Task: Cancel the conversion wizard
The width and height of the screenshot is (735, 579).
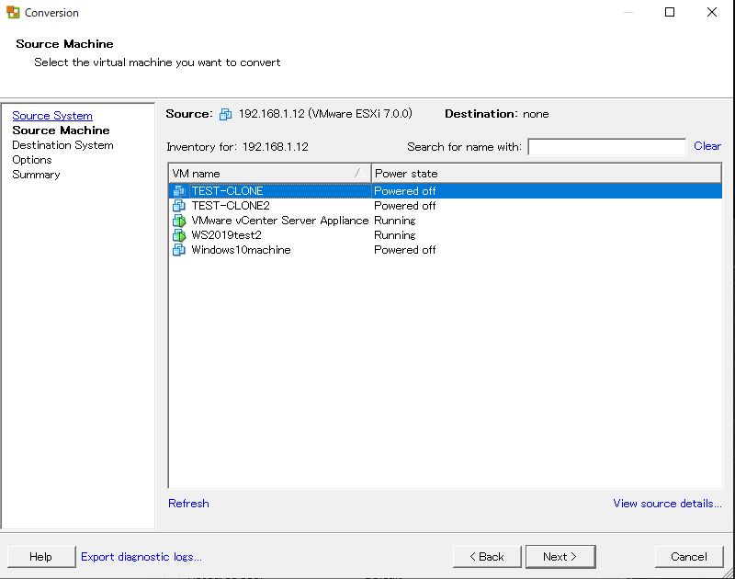Action: click(688, 557)
